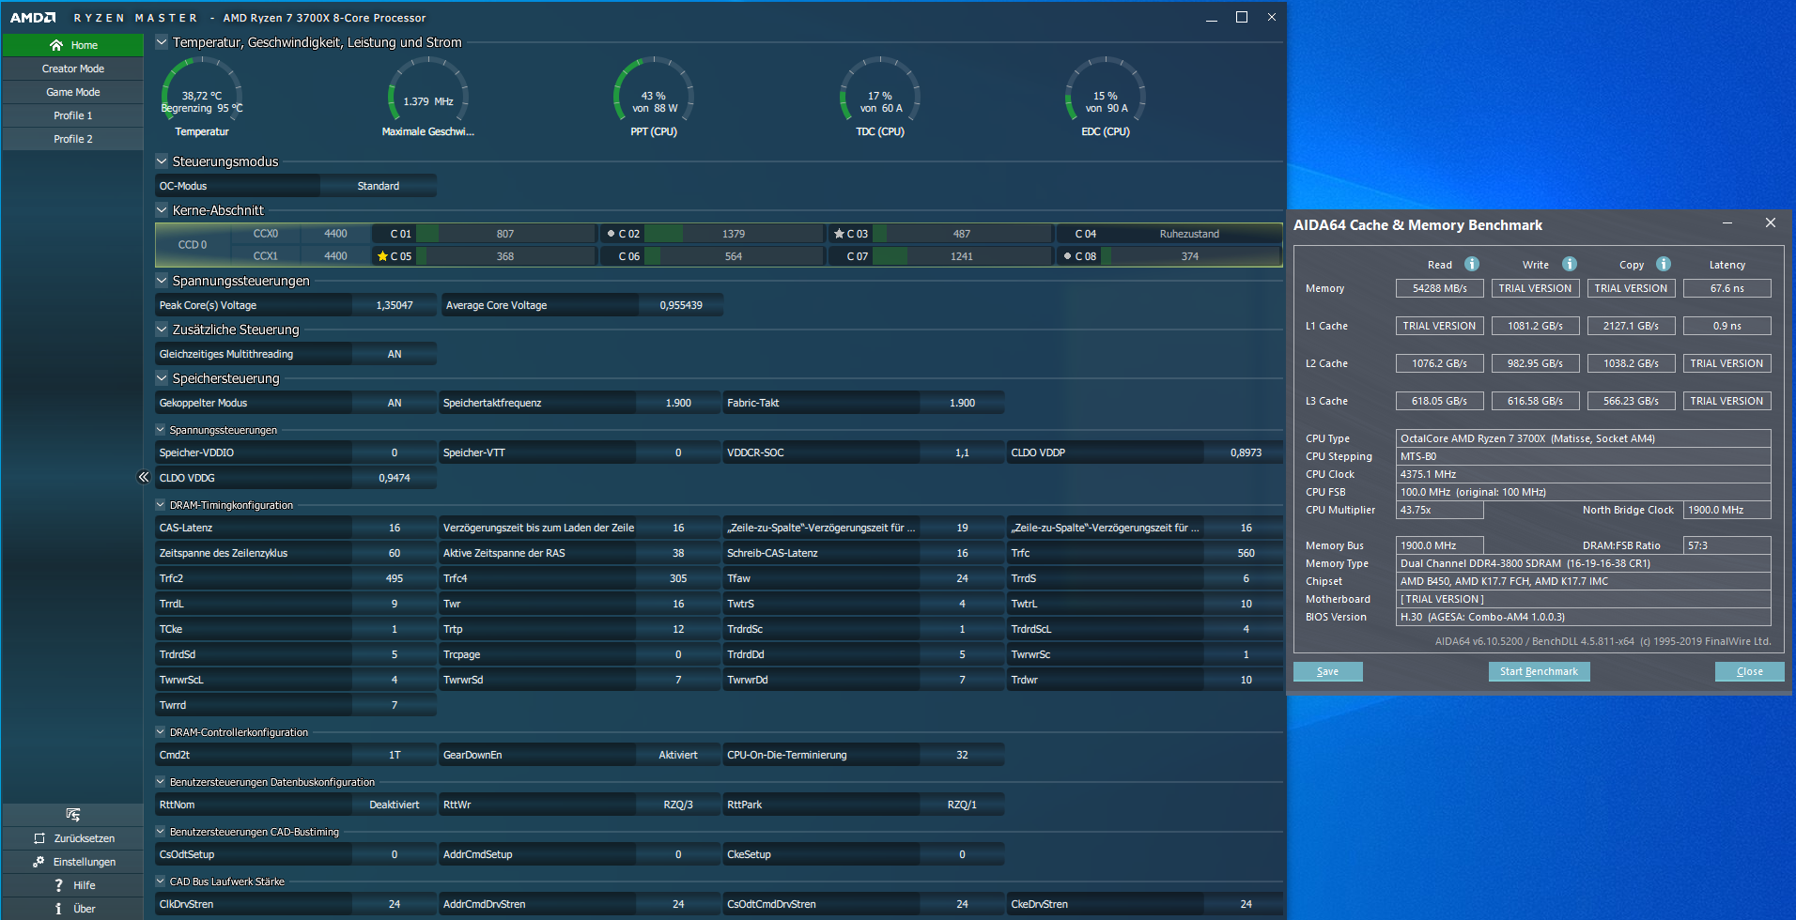Collapse Spannungssteuerungen subsection above Speicher-VDDIO
Image resolution: width=1796 pixels, height=920 pixels.
(x=160, y=430)
